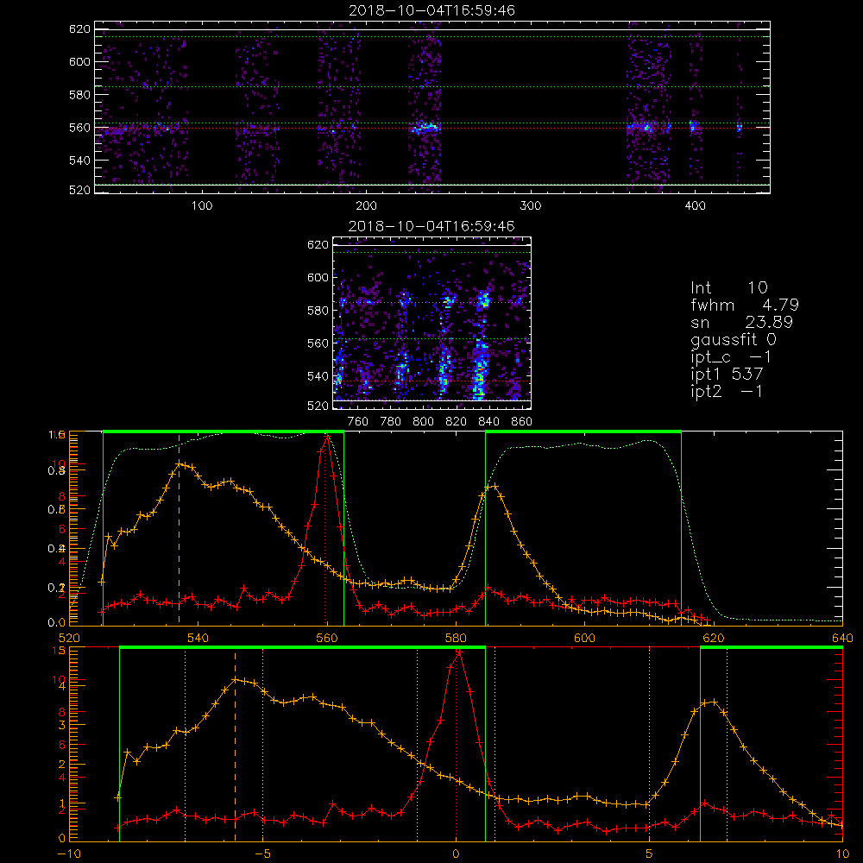Image resolution: width=863 pixels, height=863 pixels.
Task: Click the red peak's top marker in the upper profile plot
Action: coord(327,437)
